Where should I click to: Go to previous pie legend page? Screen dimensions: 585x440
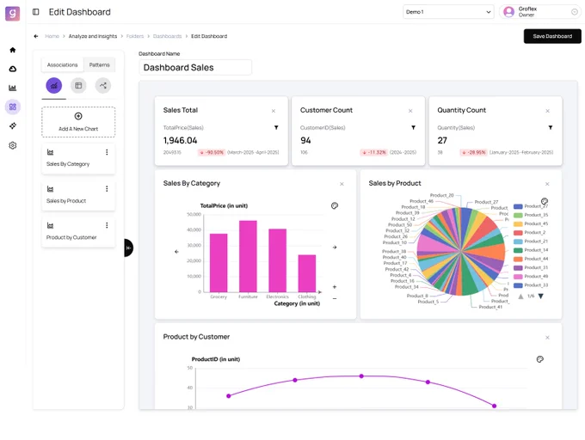[x=520, y=296]
